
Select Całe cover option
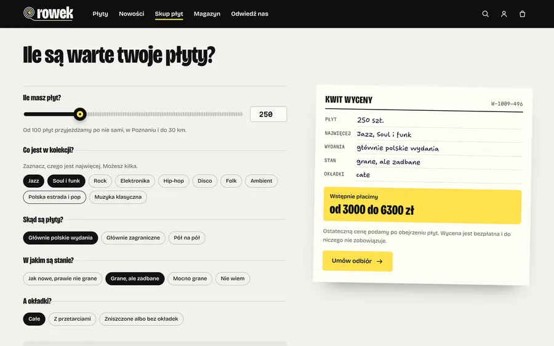click(x=34, y=319)
